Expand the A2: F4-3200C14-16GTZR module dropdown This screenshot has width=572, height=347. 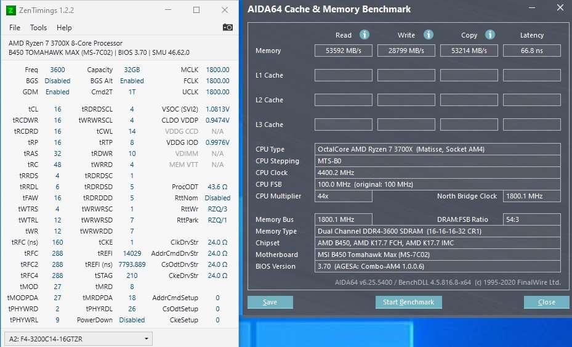coord(78,338)
